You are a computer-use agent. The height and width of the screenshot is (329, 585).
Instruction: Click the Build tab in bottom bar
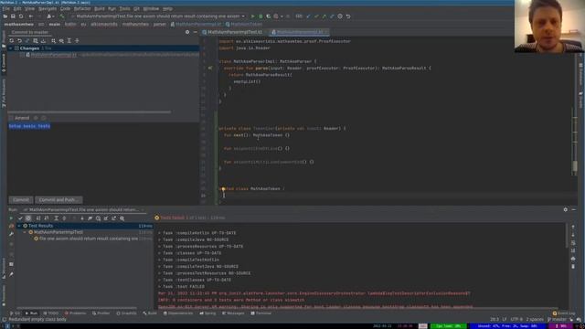pyautogui.click(x=150, y=313)
